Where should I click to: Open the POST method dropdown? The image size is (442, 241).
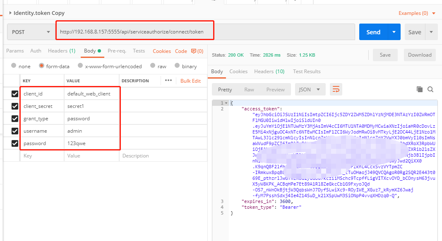[31, 32]
